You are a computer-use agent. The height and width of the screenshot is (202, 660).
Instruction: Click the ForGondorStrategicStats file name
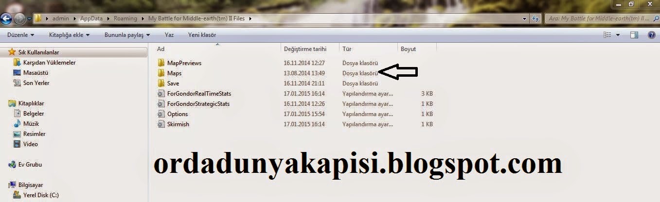[x=198, y=104]
